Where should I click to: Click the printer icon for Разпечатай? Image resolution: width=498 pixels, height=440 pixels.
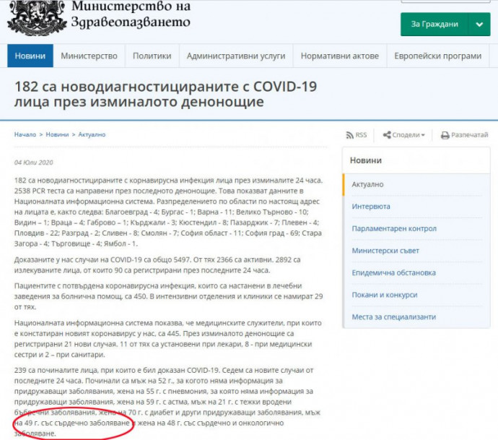click(x=445, y=135)
